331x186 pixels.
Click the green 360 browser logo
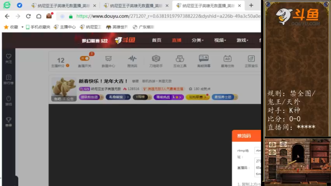pos(7,5)
